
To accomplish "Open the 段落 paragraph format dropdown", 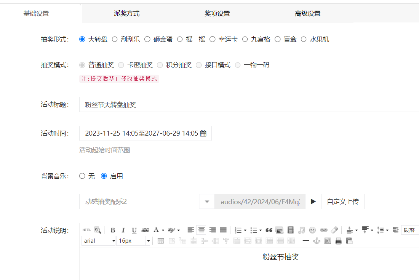I will 410,230.
